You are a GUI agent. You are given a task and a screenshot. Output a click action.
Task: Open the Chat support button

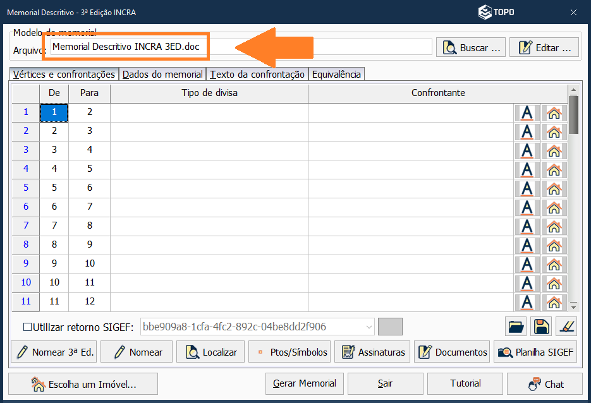coord(545,384)
